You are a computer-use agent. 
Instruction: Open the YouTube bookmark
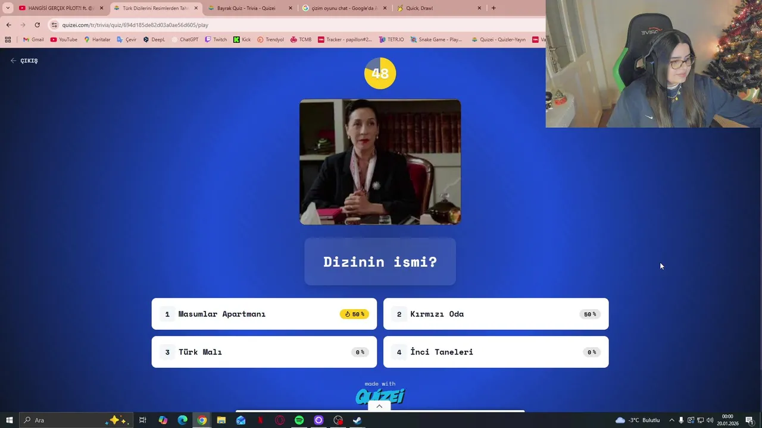tap(64, 40)
